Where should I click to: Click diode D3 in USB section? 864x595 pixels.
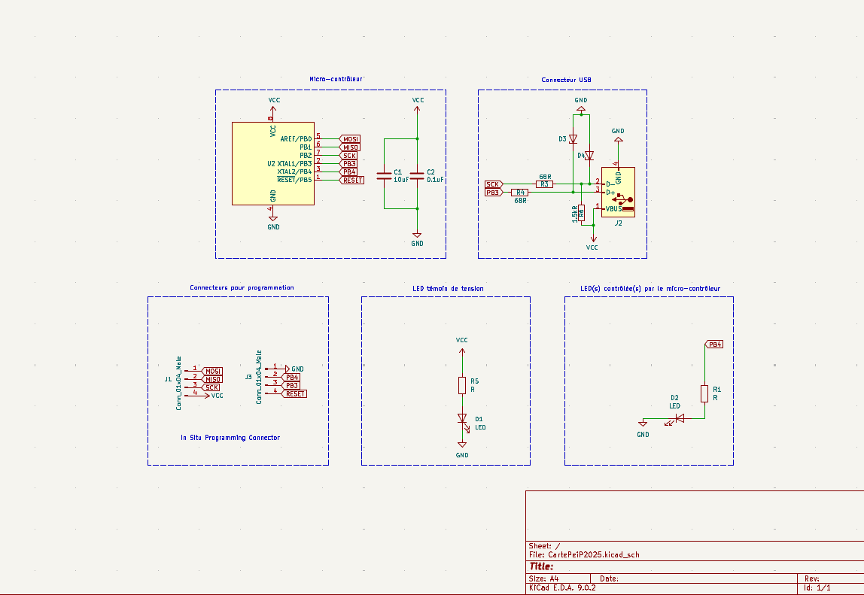tap(573, 139)
